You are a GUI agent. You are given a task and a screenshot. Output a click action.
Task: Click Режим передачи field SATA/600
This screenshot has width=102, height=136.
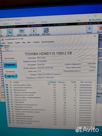tap(50, 68)
